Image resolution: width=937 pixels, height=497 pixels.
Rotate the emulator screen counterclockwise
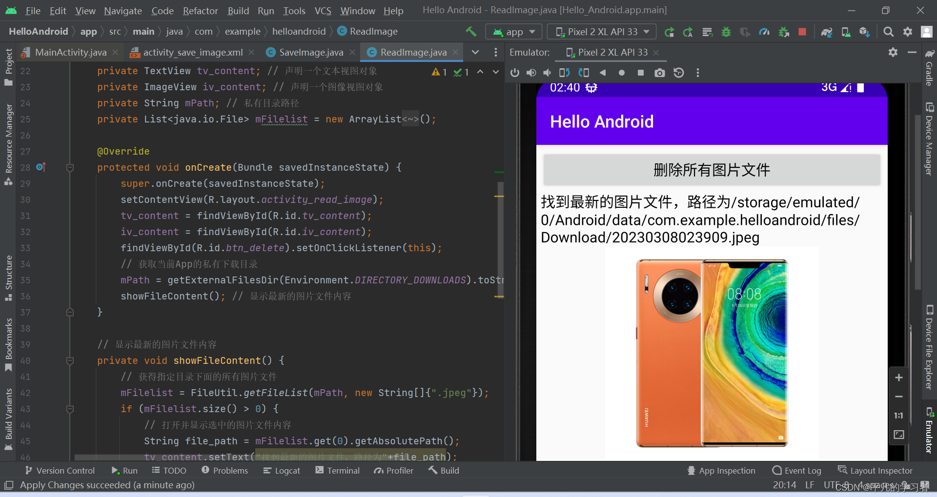point(564,72)
